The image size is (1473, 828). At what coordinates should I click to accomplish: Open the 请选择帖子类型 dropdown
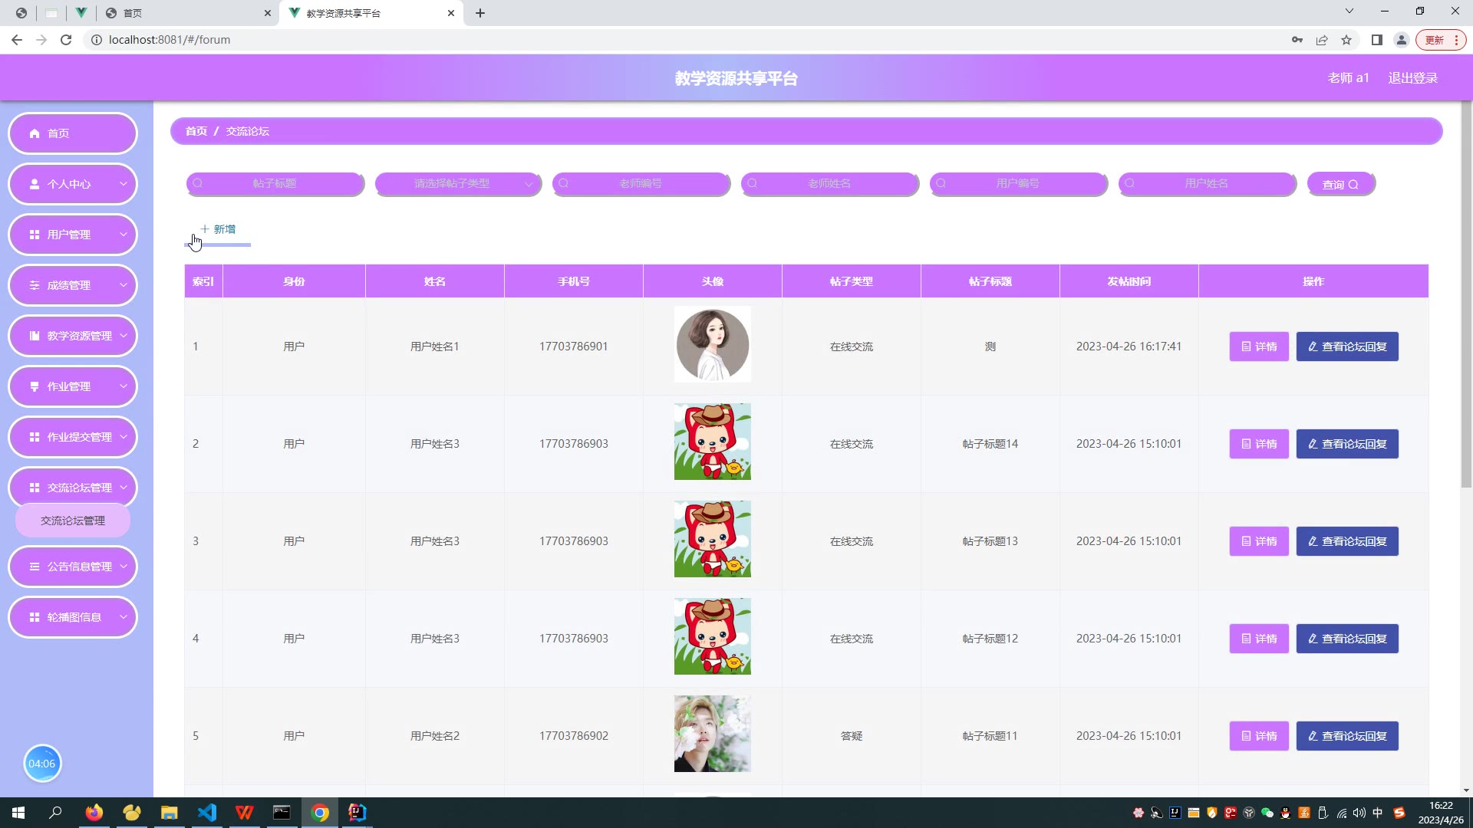pyautogui.click(x=458, y=184)
